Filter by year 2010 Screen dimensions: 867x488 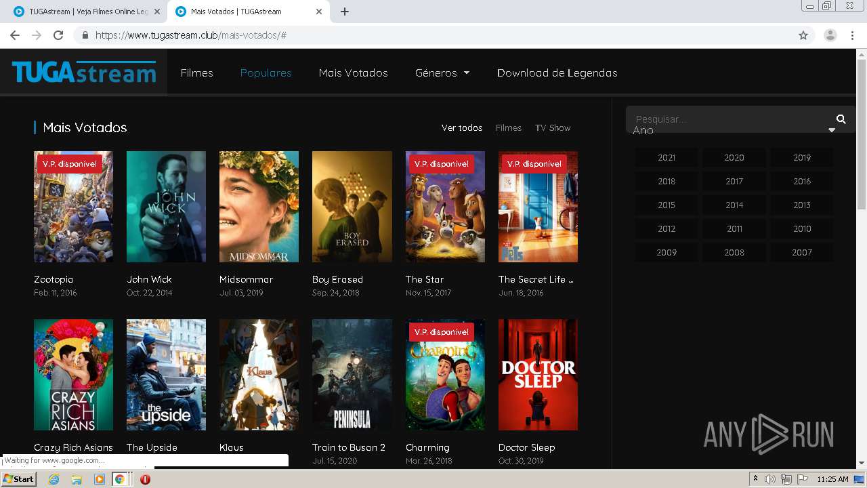(x=802, y=228)
